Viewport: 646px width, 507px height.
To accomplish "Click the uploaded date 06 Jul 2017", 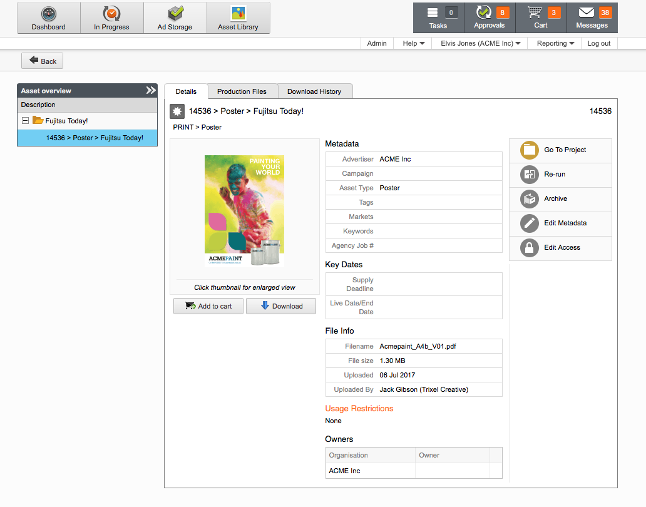I will coord(397,375).
